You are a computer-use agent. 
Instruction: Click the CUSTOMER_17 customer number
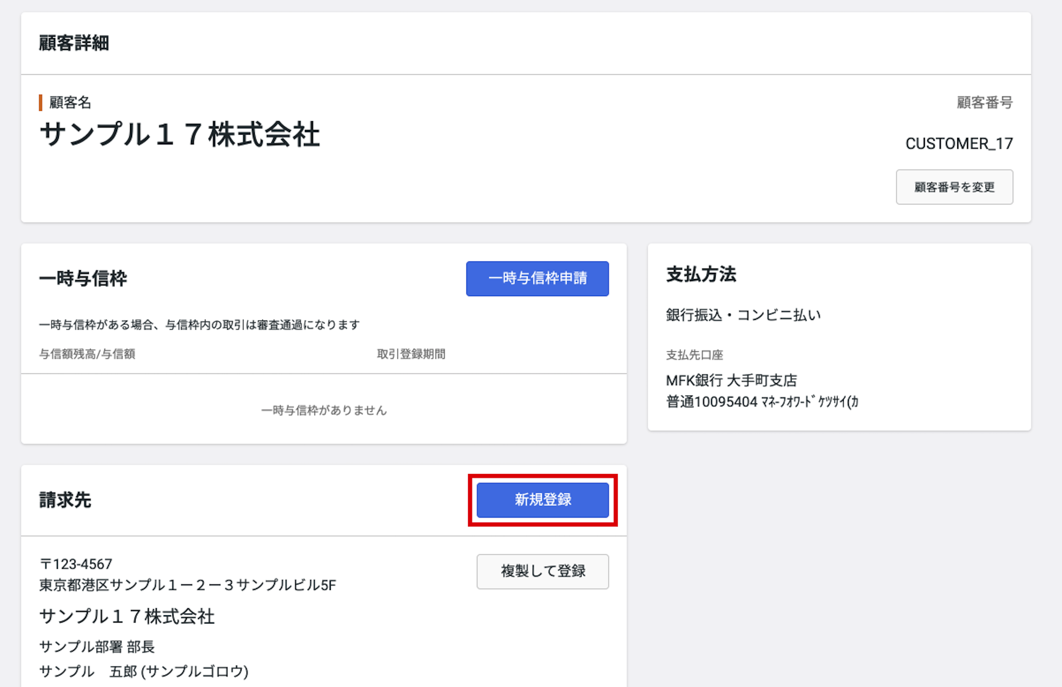[x=959, y=143]
